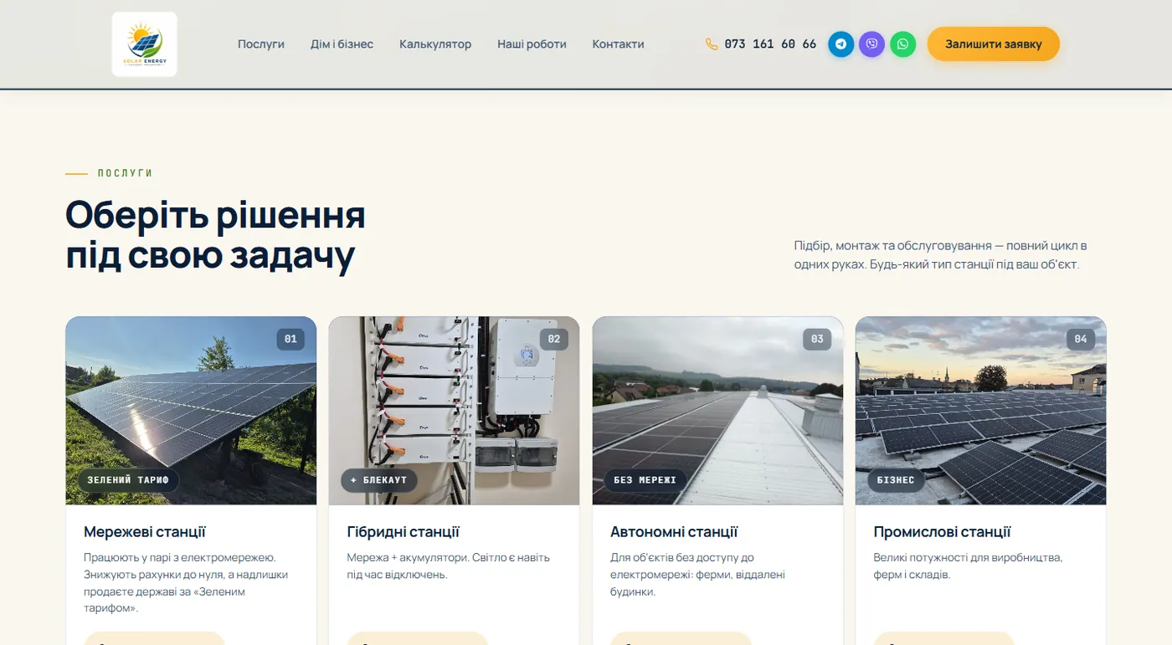Click the description starting Працюють у парі

tap(186, 583)
